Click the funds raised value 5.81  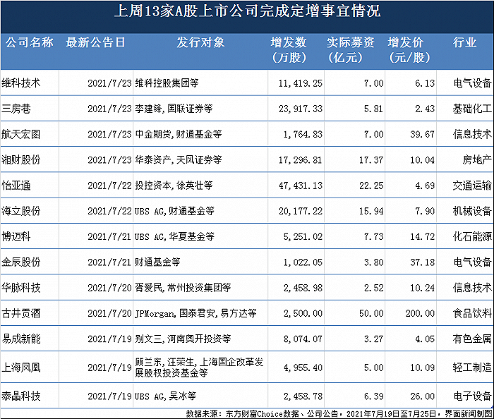point(373,109)
